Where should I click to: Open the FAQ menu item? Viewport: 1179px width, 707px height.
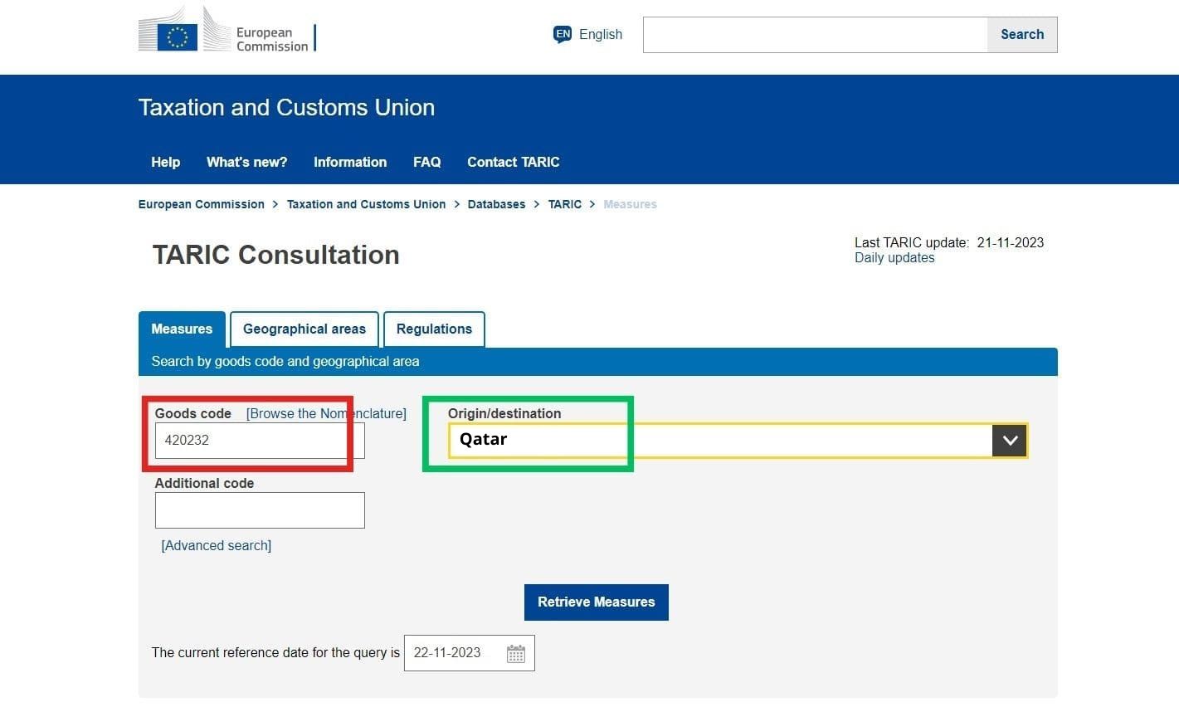[x=426, y=162]
